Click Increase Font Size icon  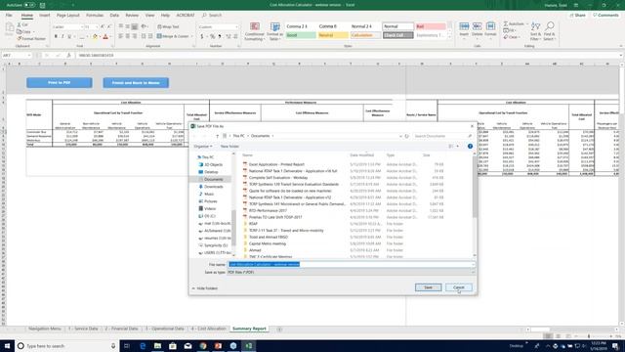(x=103, y=26)
